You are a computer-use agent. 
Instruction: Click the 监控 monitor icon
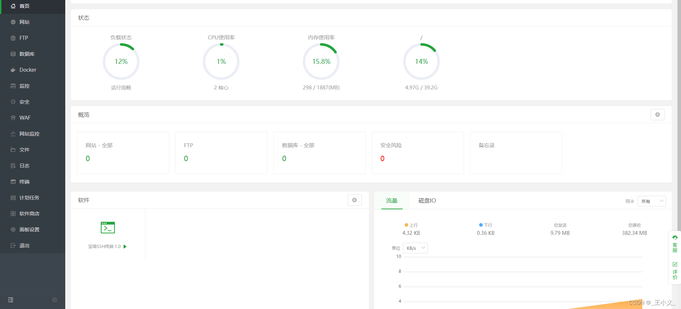coord(13,86)
